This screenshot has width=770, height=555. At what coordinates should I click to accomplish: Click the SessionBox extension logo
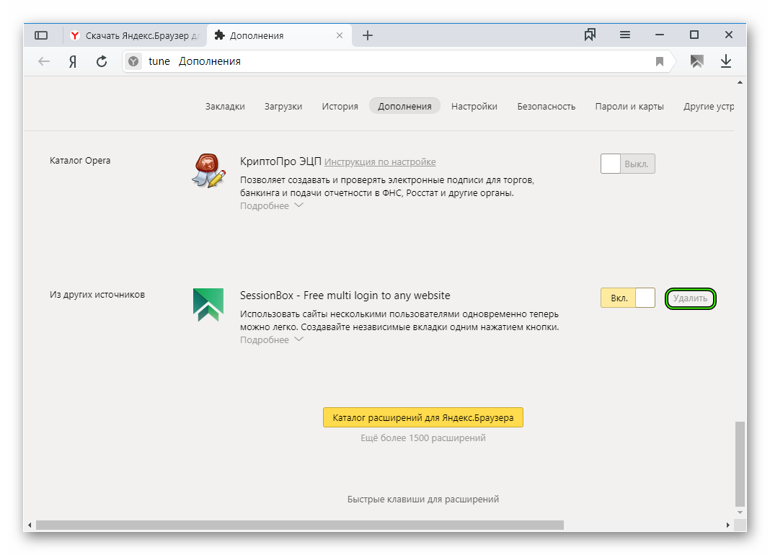[x=208, y=305]
